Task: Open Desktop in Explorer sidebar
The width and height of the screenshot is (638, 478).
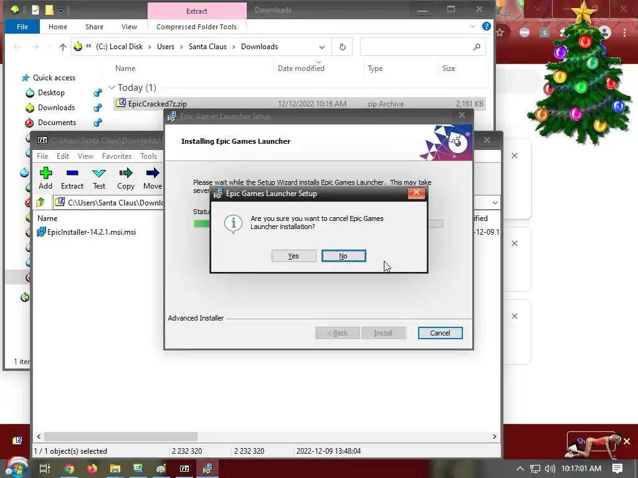Action: [51, 93]
